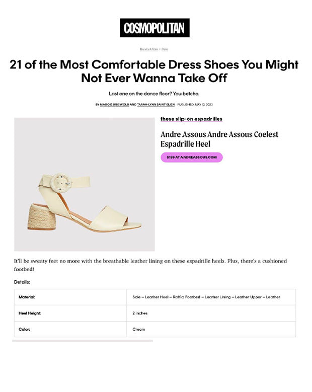Open the Beauty & Style breadcrumb
The height and width of the screenshot is (392, 312).
(x=149, y=49)
